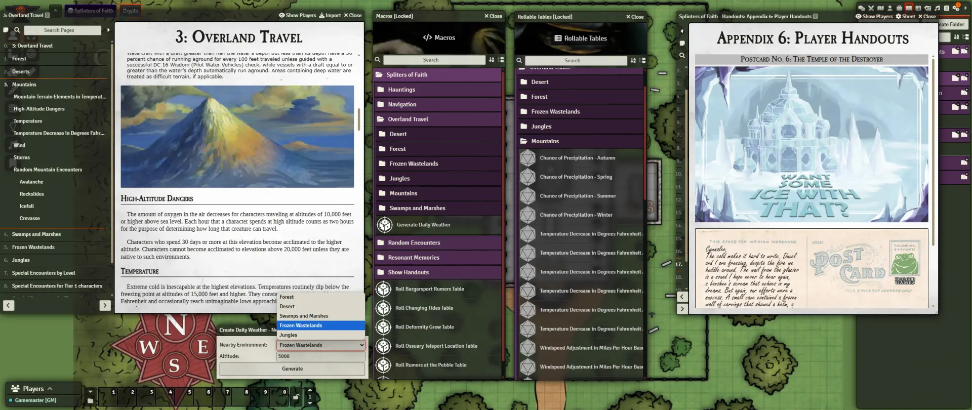Image resolution: width=972 pixels, height=410 pixels.
Task: Open the Sheet settings for Player Handouts
Action: (x=905, y=17)
